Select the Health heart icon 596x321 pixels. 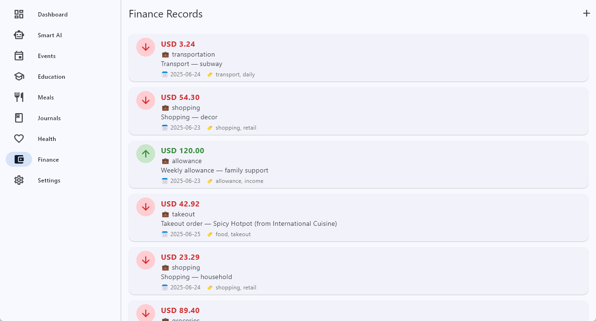pos(19,139)
